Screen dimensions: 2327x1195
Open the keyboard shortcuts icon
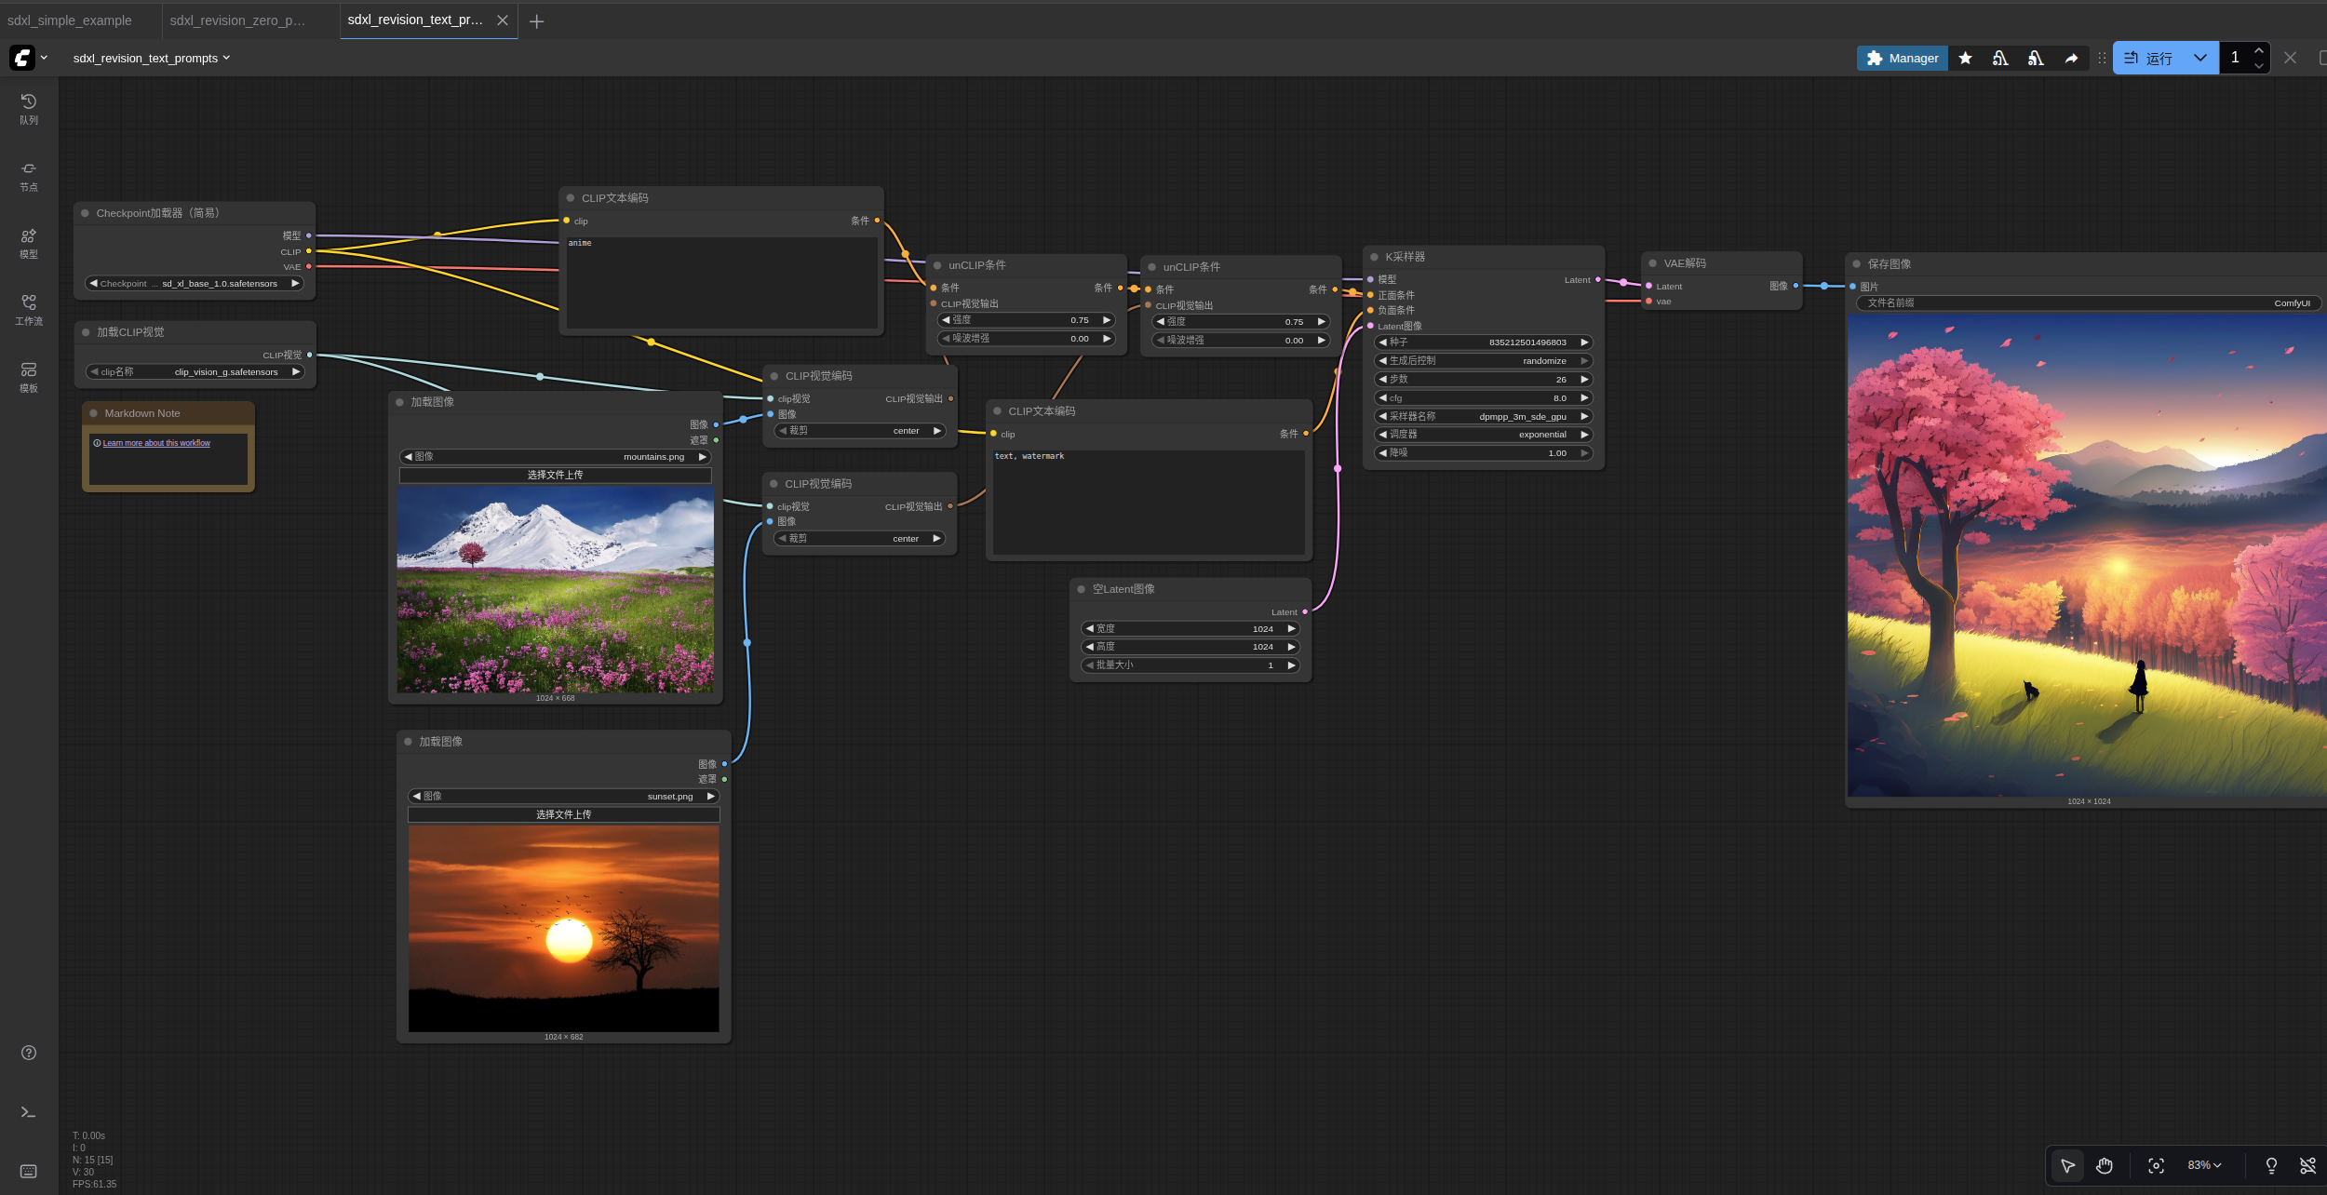29,1171
